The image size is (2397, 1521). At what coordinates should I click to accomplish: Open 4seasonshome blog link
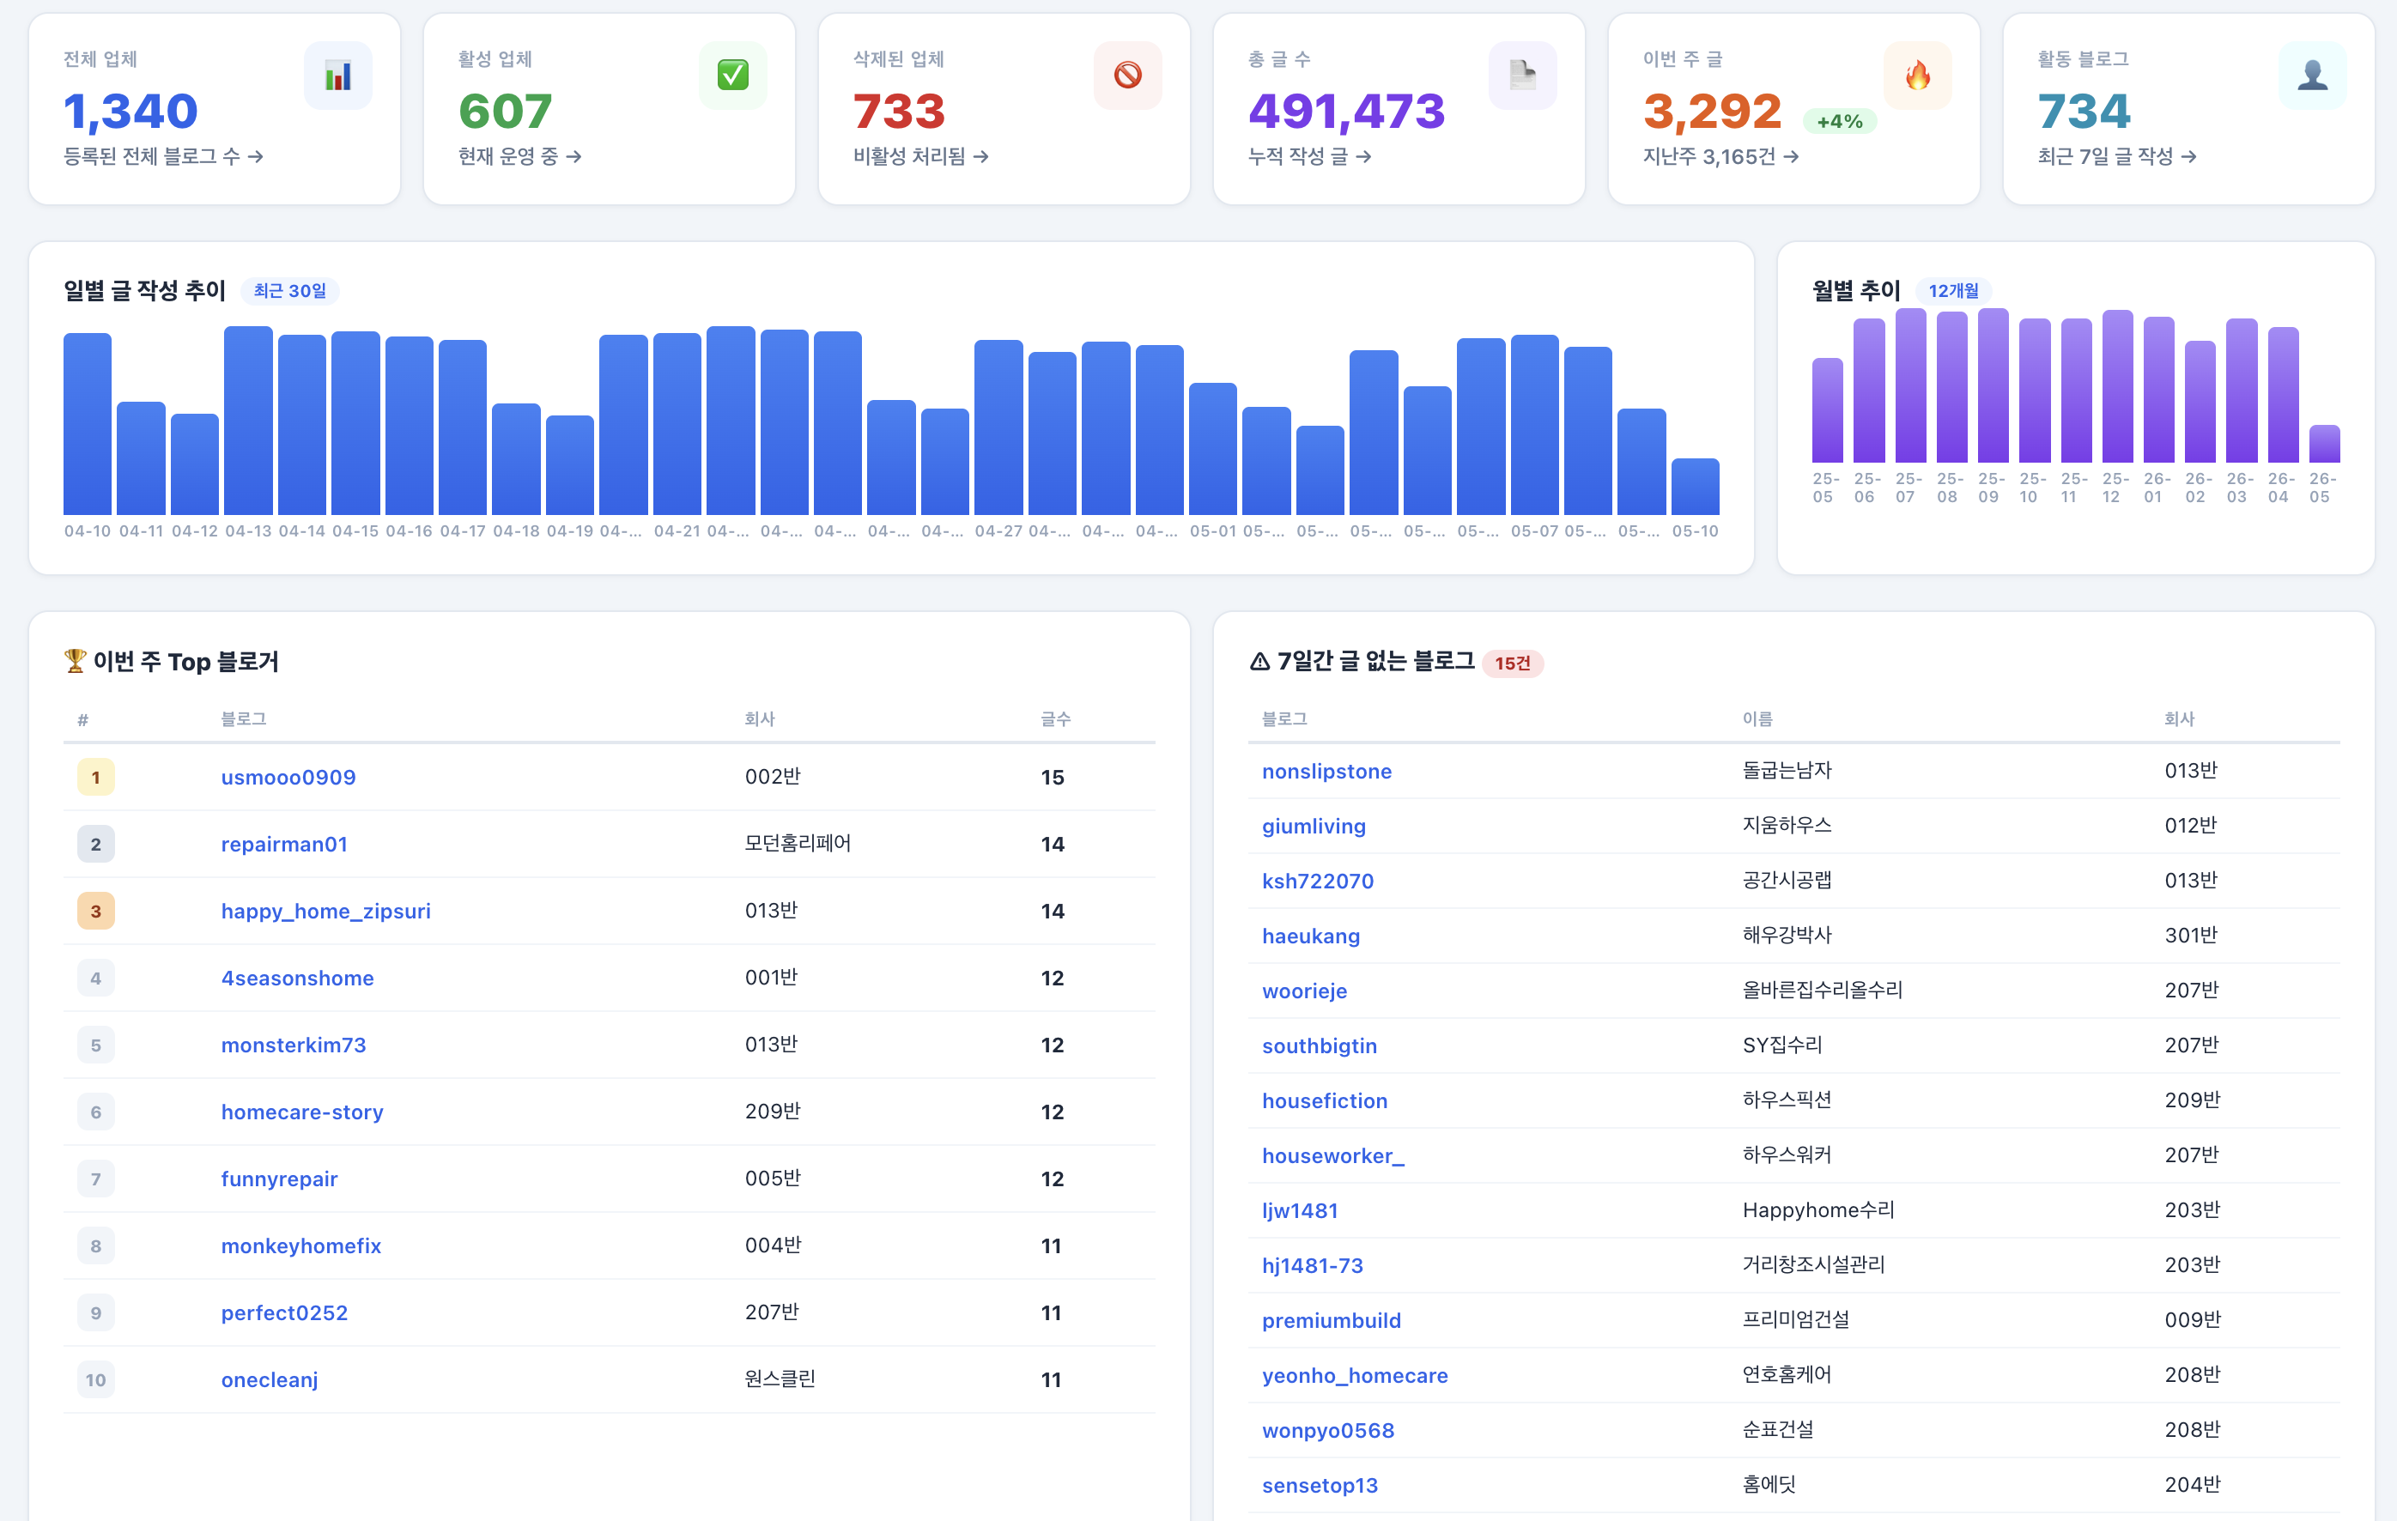click(x=298, y=979)
